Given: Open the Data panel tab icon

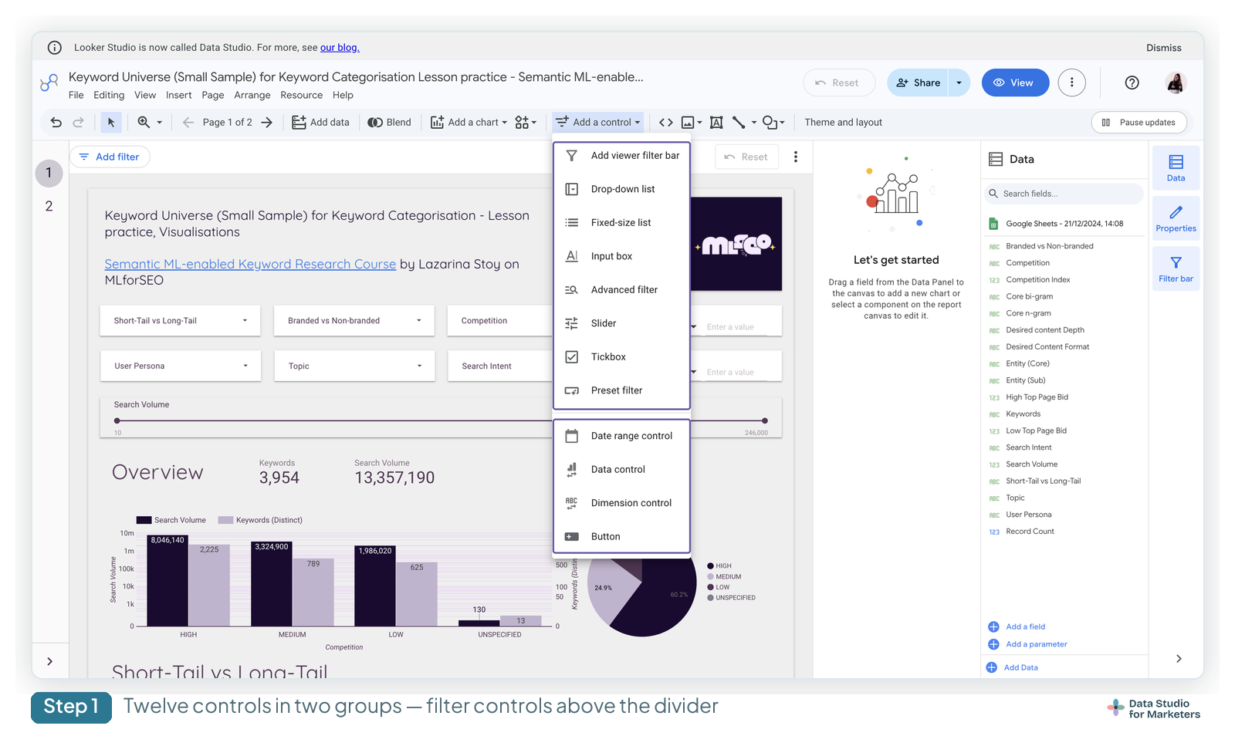Looking at the screenshot, I should pos(1176,167).
